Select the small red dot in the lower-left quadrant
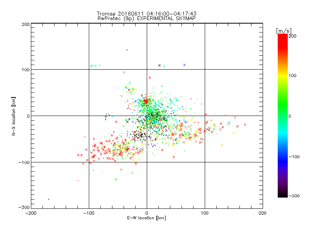 click(x=78, y=181)
